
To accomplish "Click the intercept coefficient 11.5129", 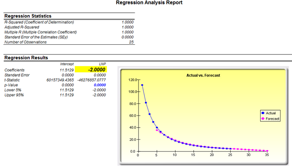I will [x=67, y=70].
